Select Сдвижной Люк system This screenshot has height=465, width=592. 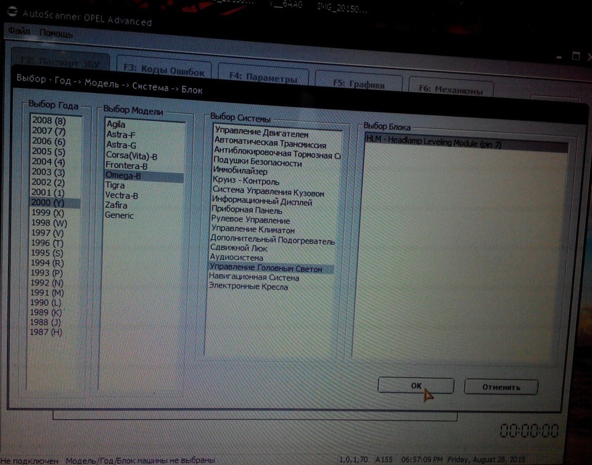click(x=239, y=249)
